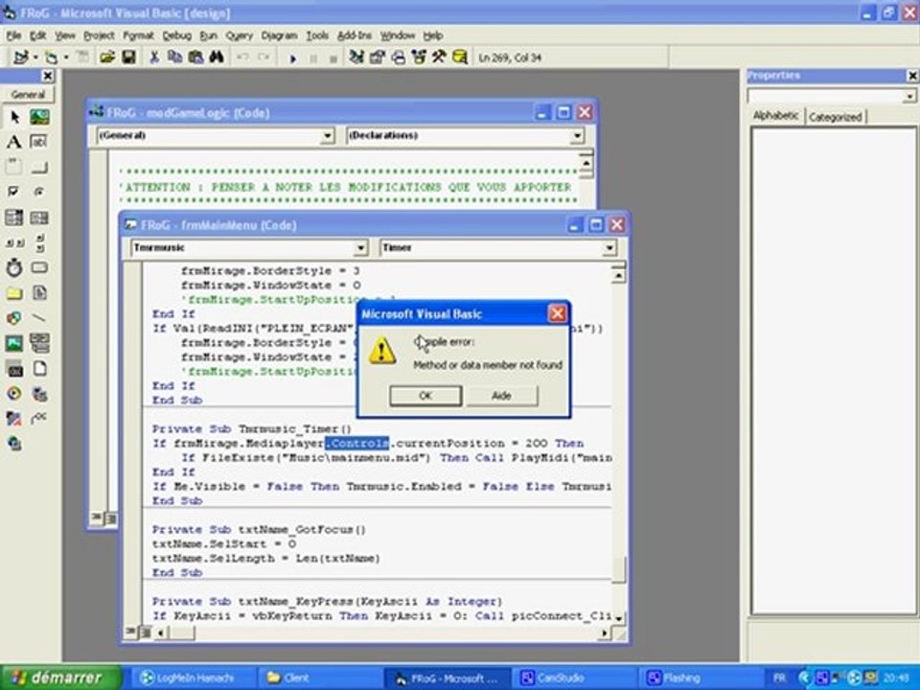Switch to the Client folder in the taskbar
This screenshot has height=690, width=920.
point(320,678)
